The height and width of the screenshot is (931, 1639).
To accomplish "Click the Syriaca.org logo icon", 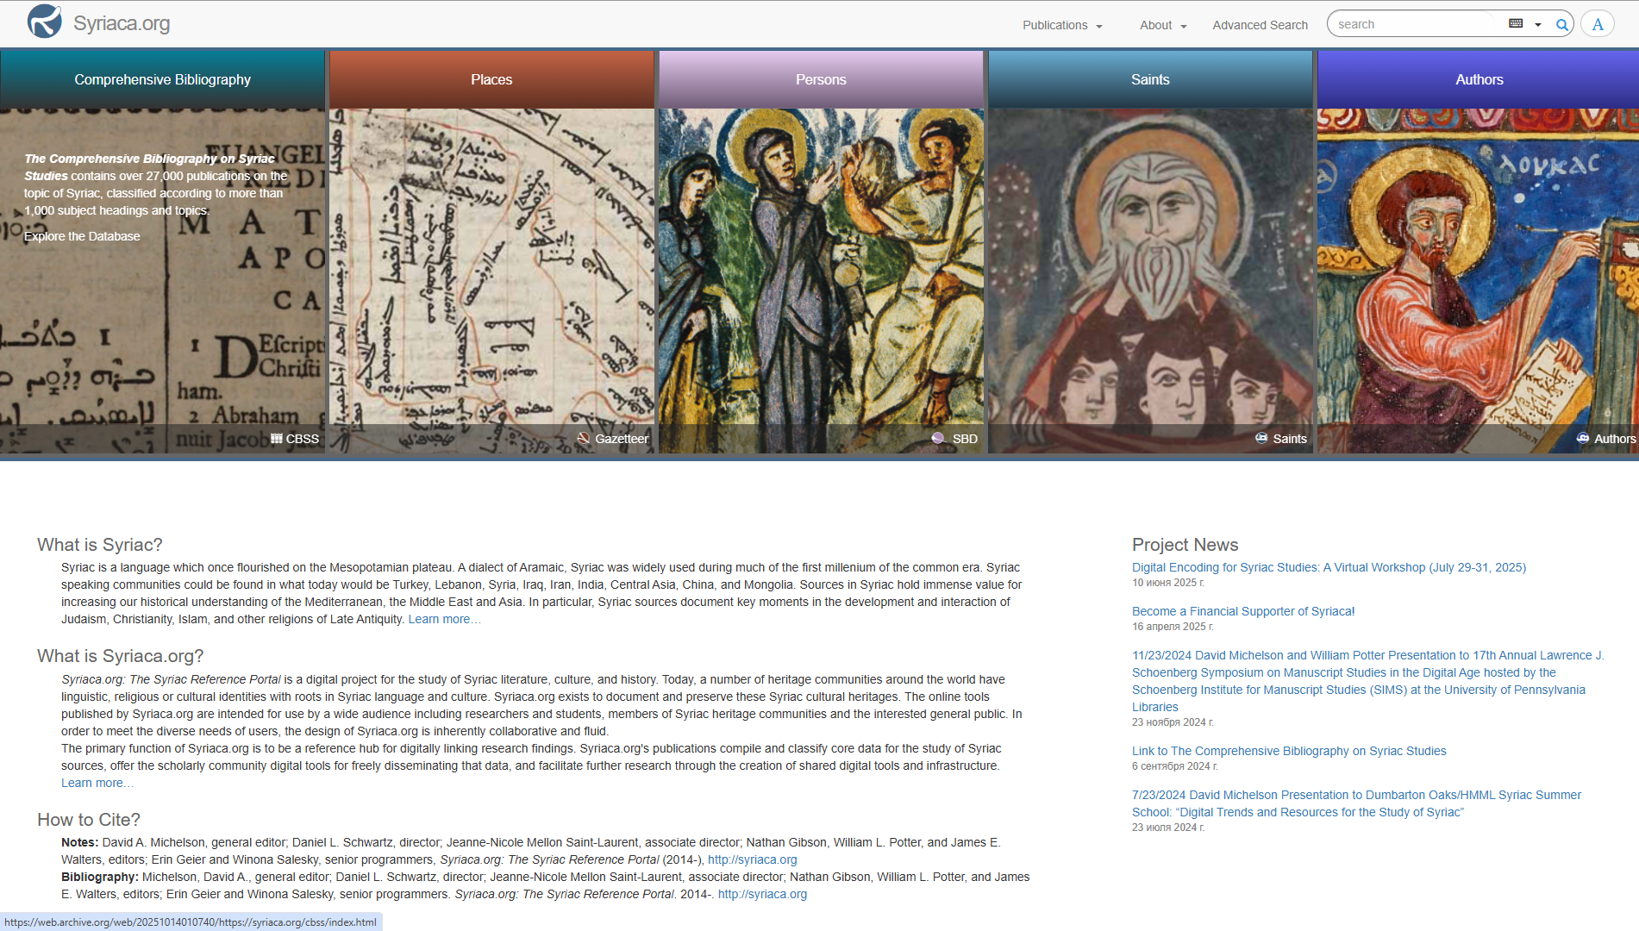I will [x=45, y=22].
